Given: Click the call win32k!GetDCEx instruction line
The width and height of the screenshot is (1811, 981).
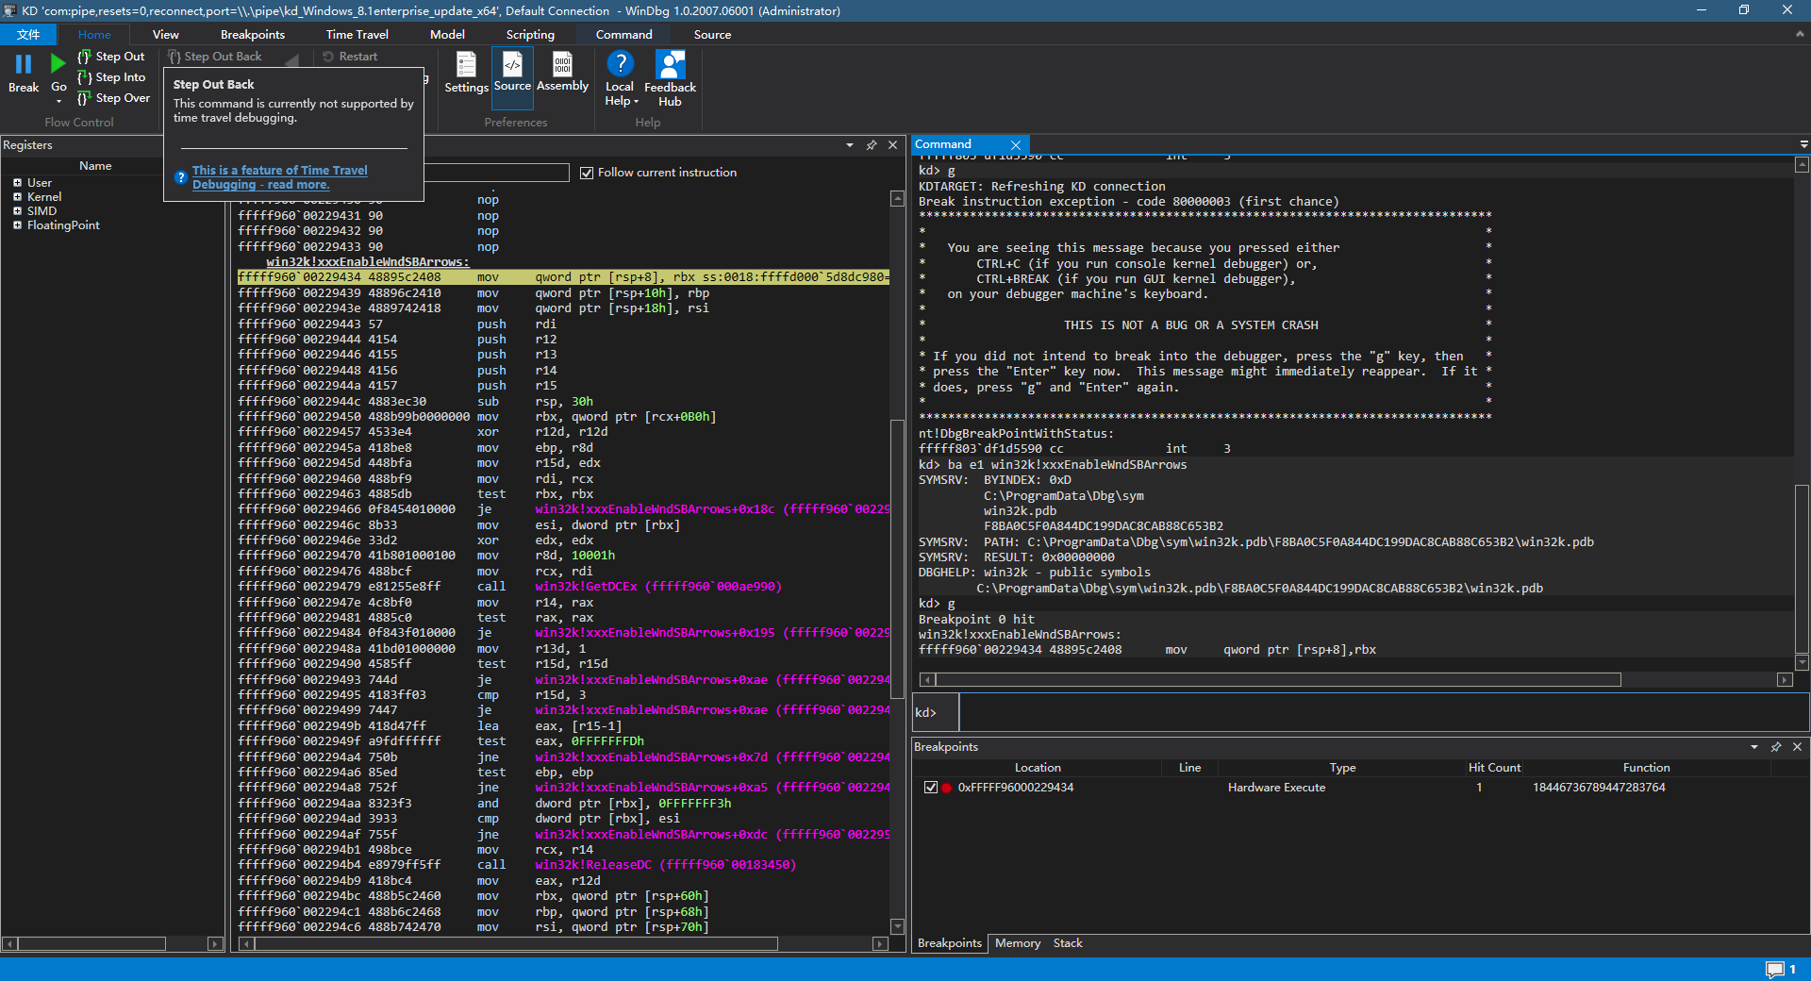Looking at the screenshot, I should click(x=562, y=587).
